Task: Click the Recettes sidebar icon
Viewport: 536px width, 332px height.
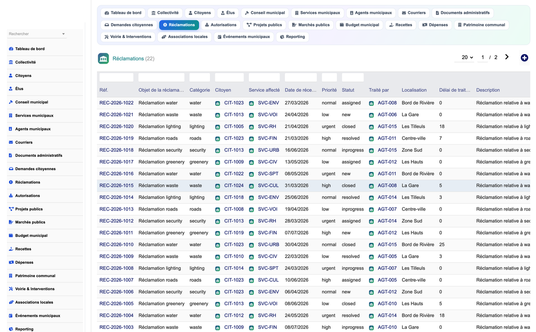Action: click(11, 249)
